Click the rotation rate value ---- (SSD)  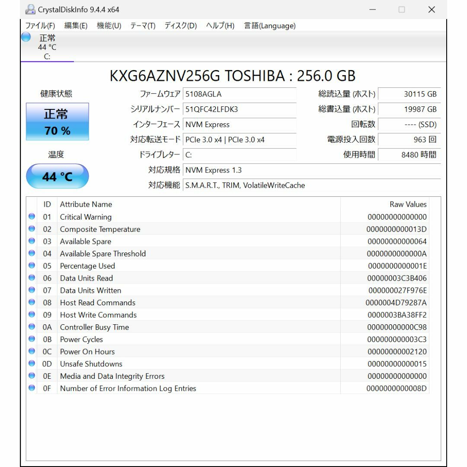409,125
